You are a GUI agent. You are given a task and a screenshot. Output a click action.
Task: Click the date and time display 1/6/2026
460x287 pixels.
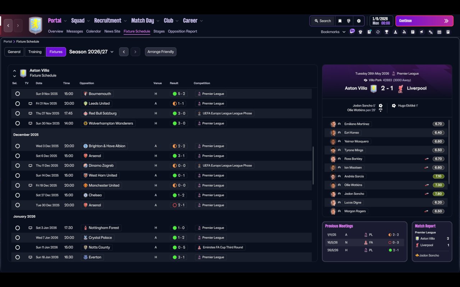381,21
